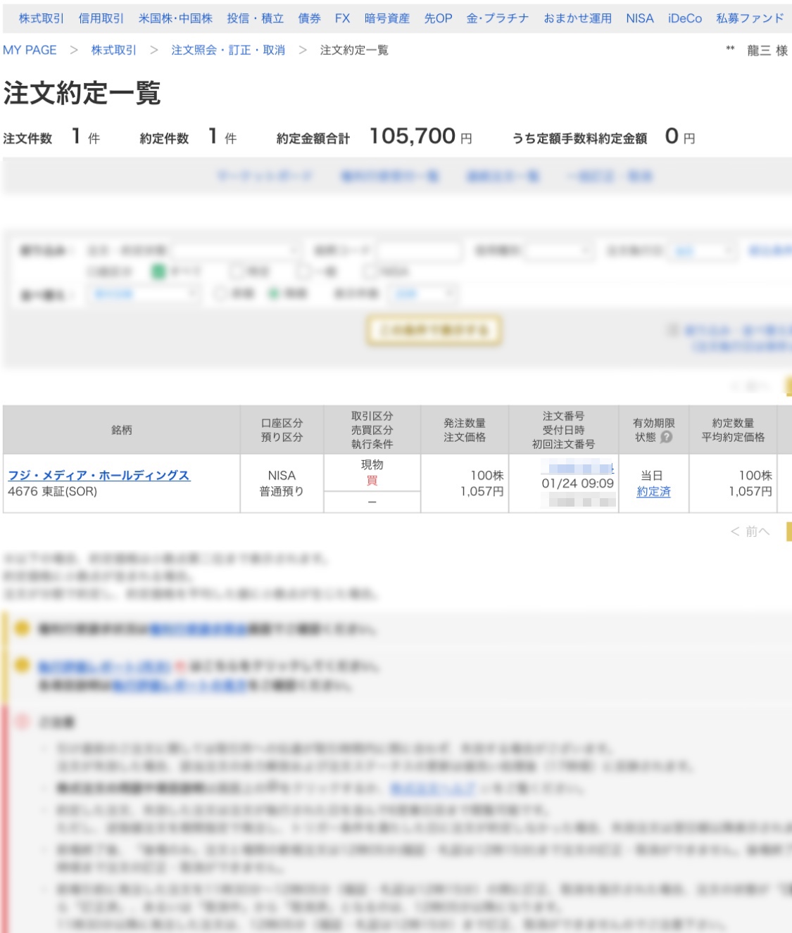The width and height of the screenshot is (792, 933).
Task: Click the 注文約定一覧 page heading
Action: point(82,93)
